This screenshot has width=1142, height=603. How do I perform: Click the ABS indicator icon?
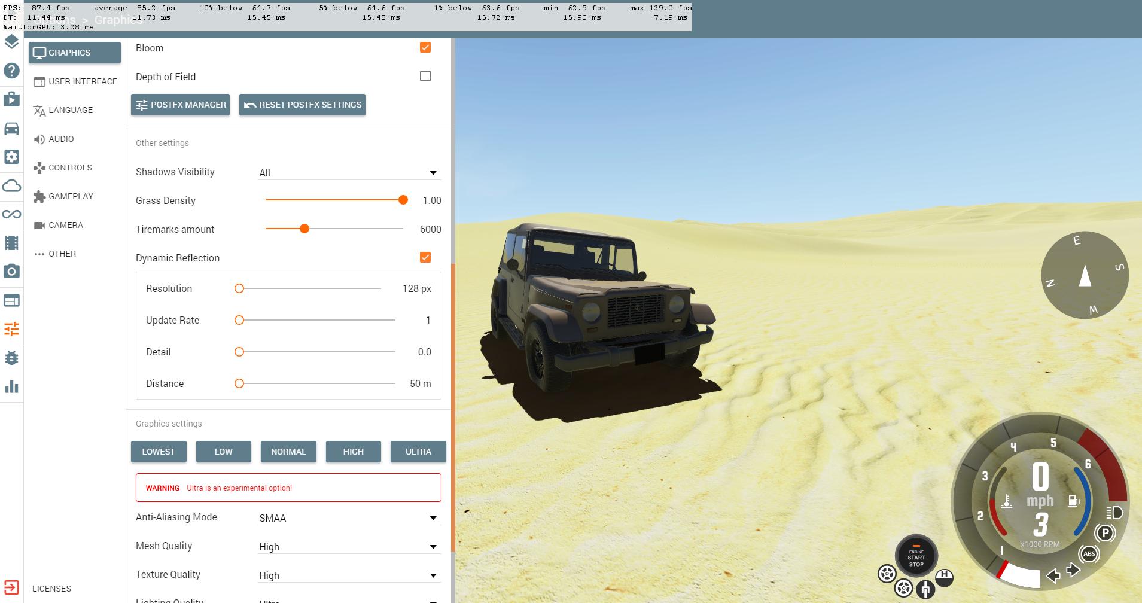[1089, 554]
